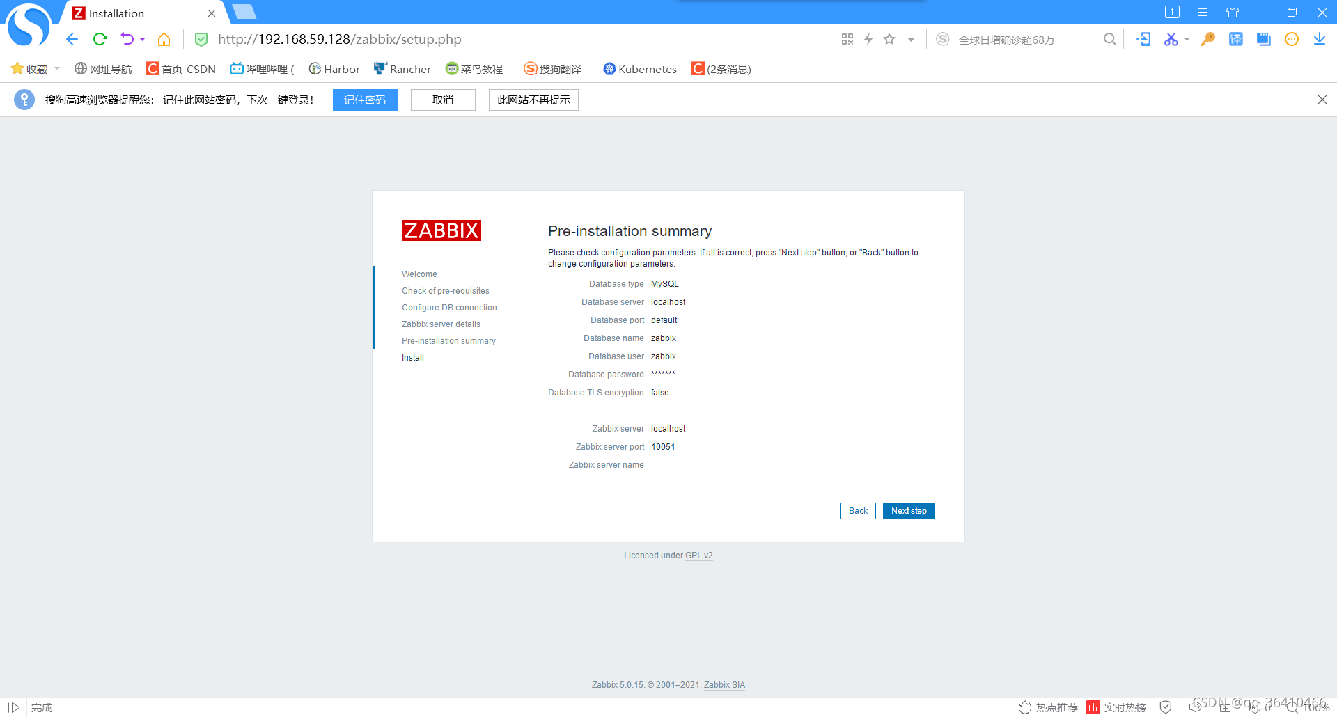Click the Next step button
This screenshot has width=1337, height=717.
pos(909,511)
